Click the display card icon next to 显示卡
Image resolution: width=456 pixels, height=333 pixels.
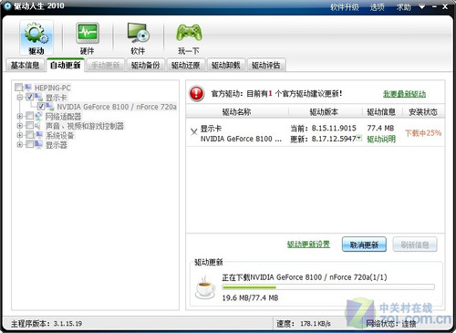[38, 97]
